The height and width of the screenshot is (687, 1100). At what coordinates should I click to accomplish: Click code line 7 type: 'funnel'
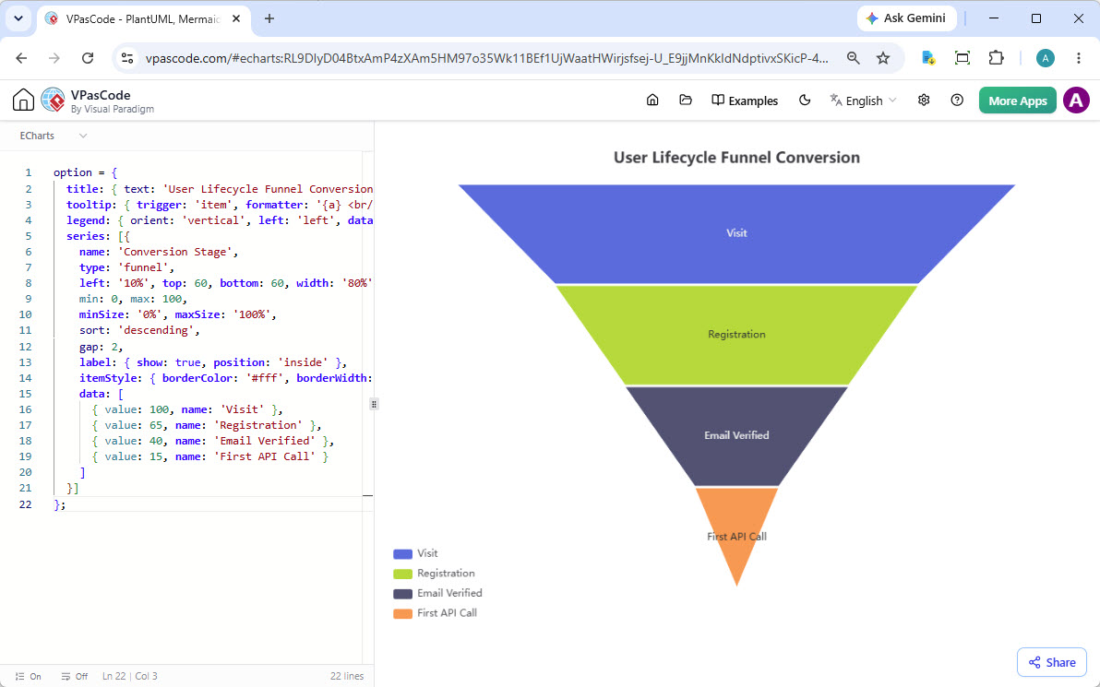point(126,267)
